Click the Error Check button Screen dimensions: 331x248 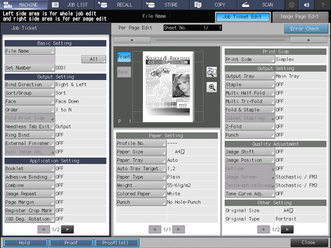[305, 29]
